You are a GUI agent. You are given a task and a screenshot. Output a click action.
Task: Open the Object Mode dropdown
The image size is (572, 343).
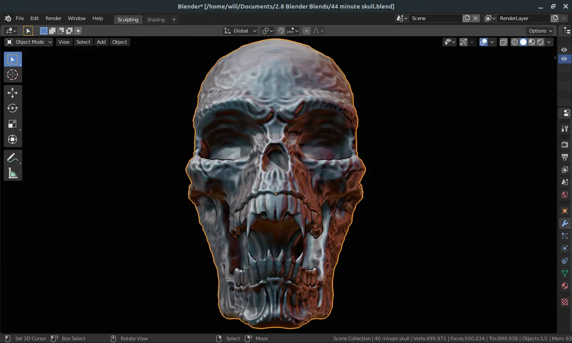[29, 42]
